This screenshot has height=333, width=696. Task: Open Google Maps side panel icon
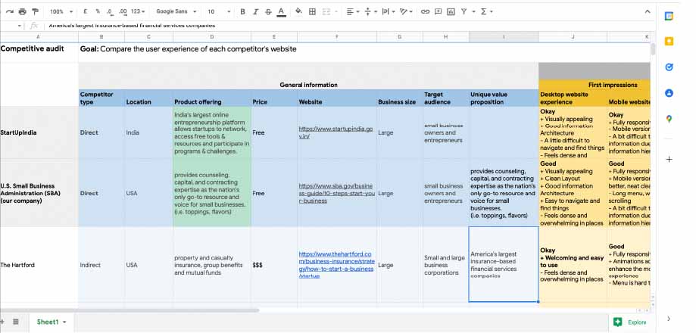(x=669, y=119)
